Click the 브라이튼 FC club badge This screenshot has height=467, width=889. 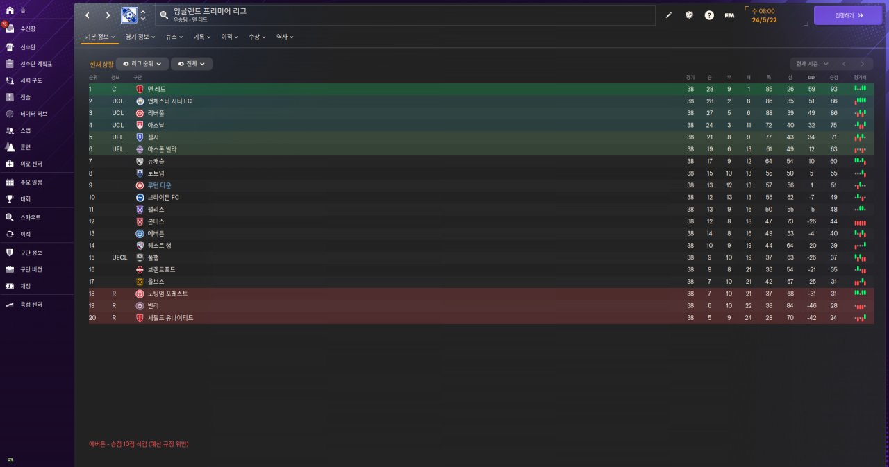(x=140, y=198)
